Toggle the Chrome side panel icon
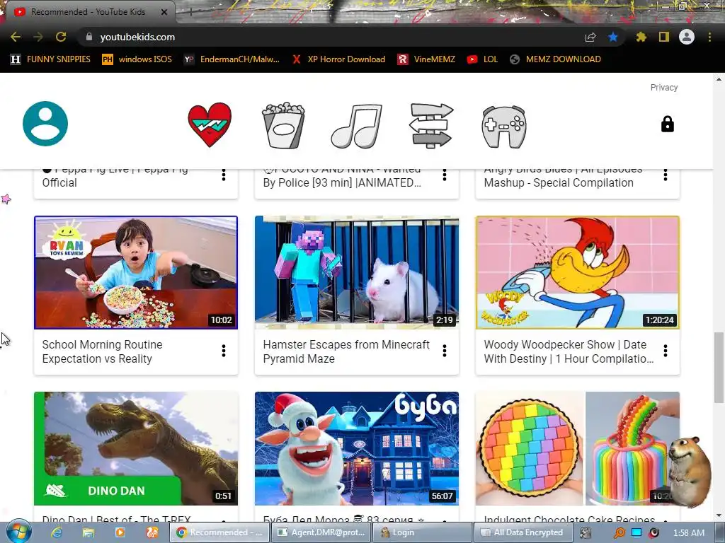725x543 pixels. 664,37
